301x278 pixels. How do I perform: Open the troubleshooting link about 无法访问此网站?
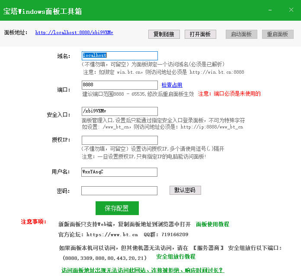point(143,270)
